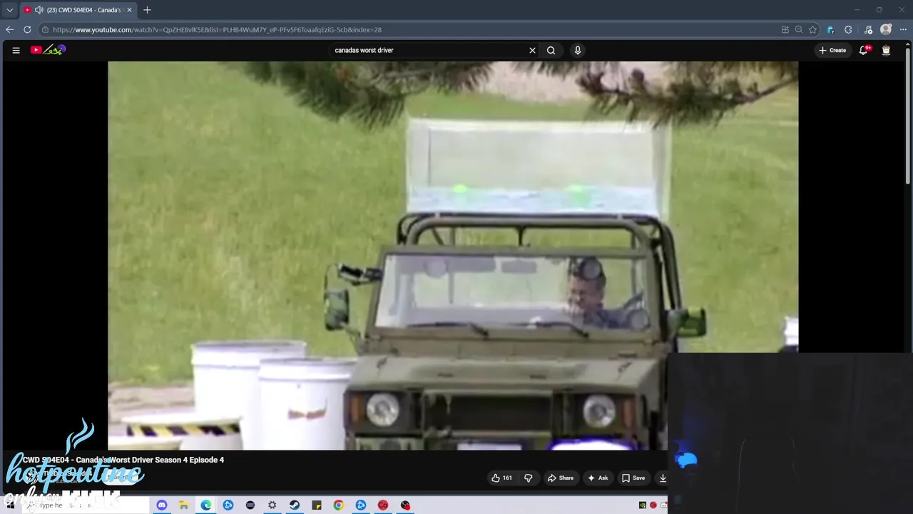Viewport: 913px width, 514px height.
Task: Open the YouTube hamburger guide menu
Action: (16, 50)
